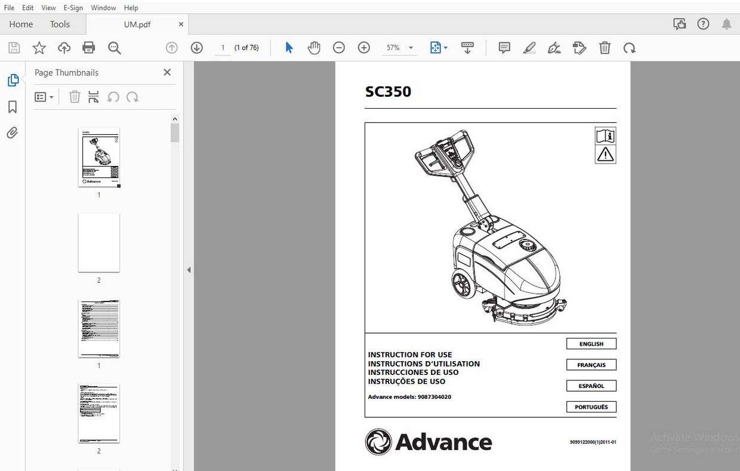Open the E-Sign menu
Image resolution: width=740 pixels, height=471 pixels.
[x=73, y=7]
